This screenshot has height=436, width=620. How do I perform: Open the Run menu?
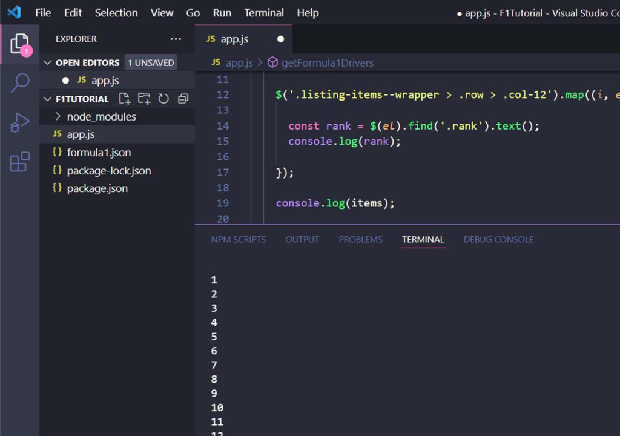tap(222, 12)
